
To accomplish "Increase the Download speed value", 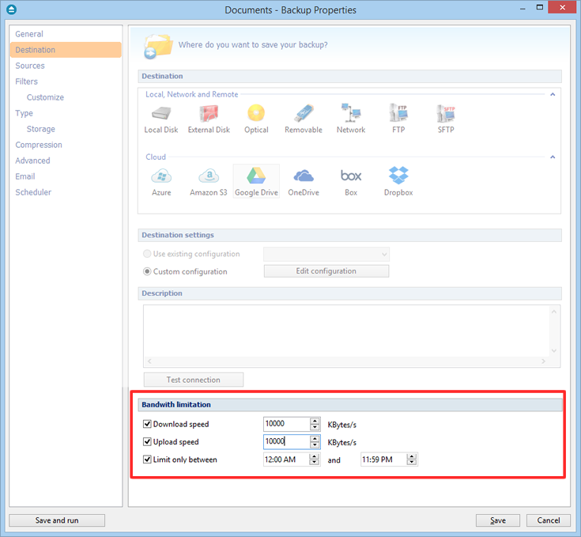I will (x=315, y=421).
